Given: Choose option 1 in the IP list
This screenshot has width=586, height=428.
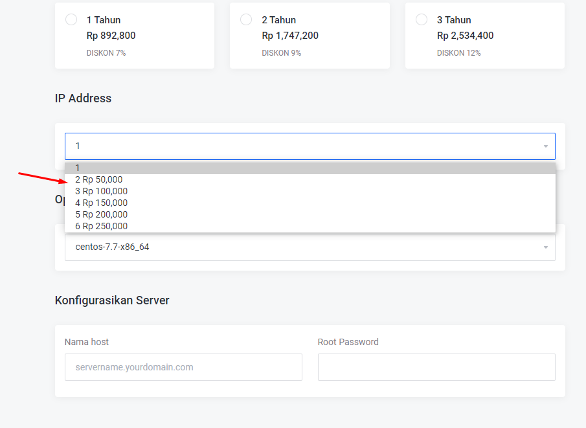Looking at the screenshot, I should 310,168.
